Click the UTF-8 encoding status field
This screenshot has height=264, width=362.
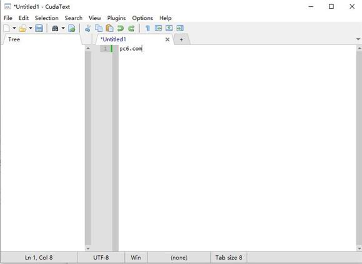pos(101,258)
